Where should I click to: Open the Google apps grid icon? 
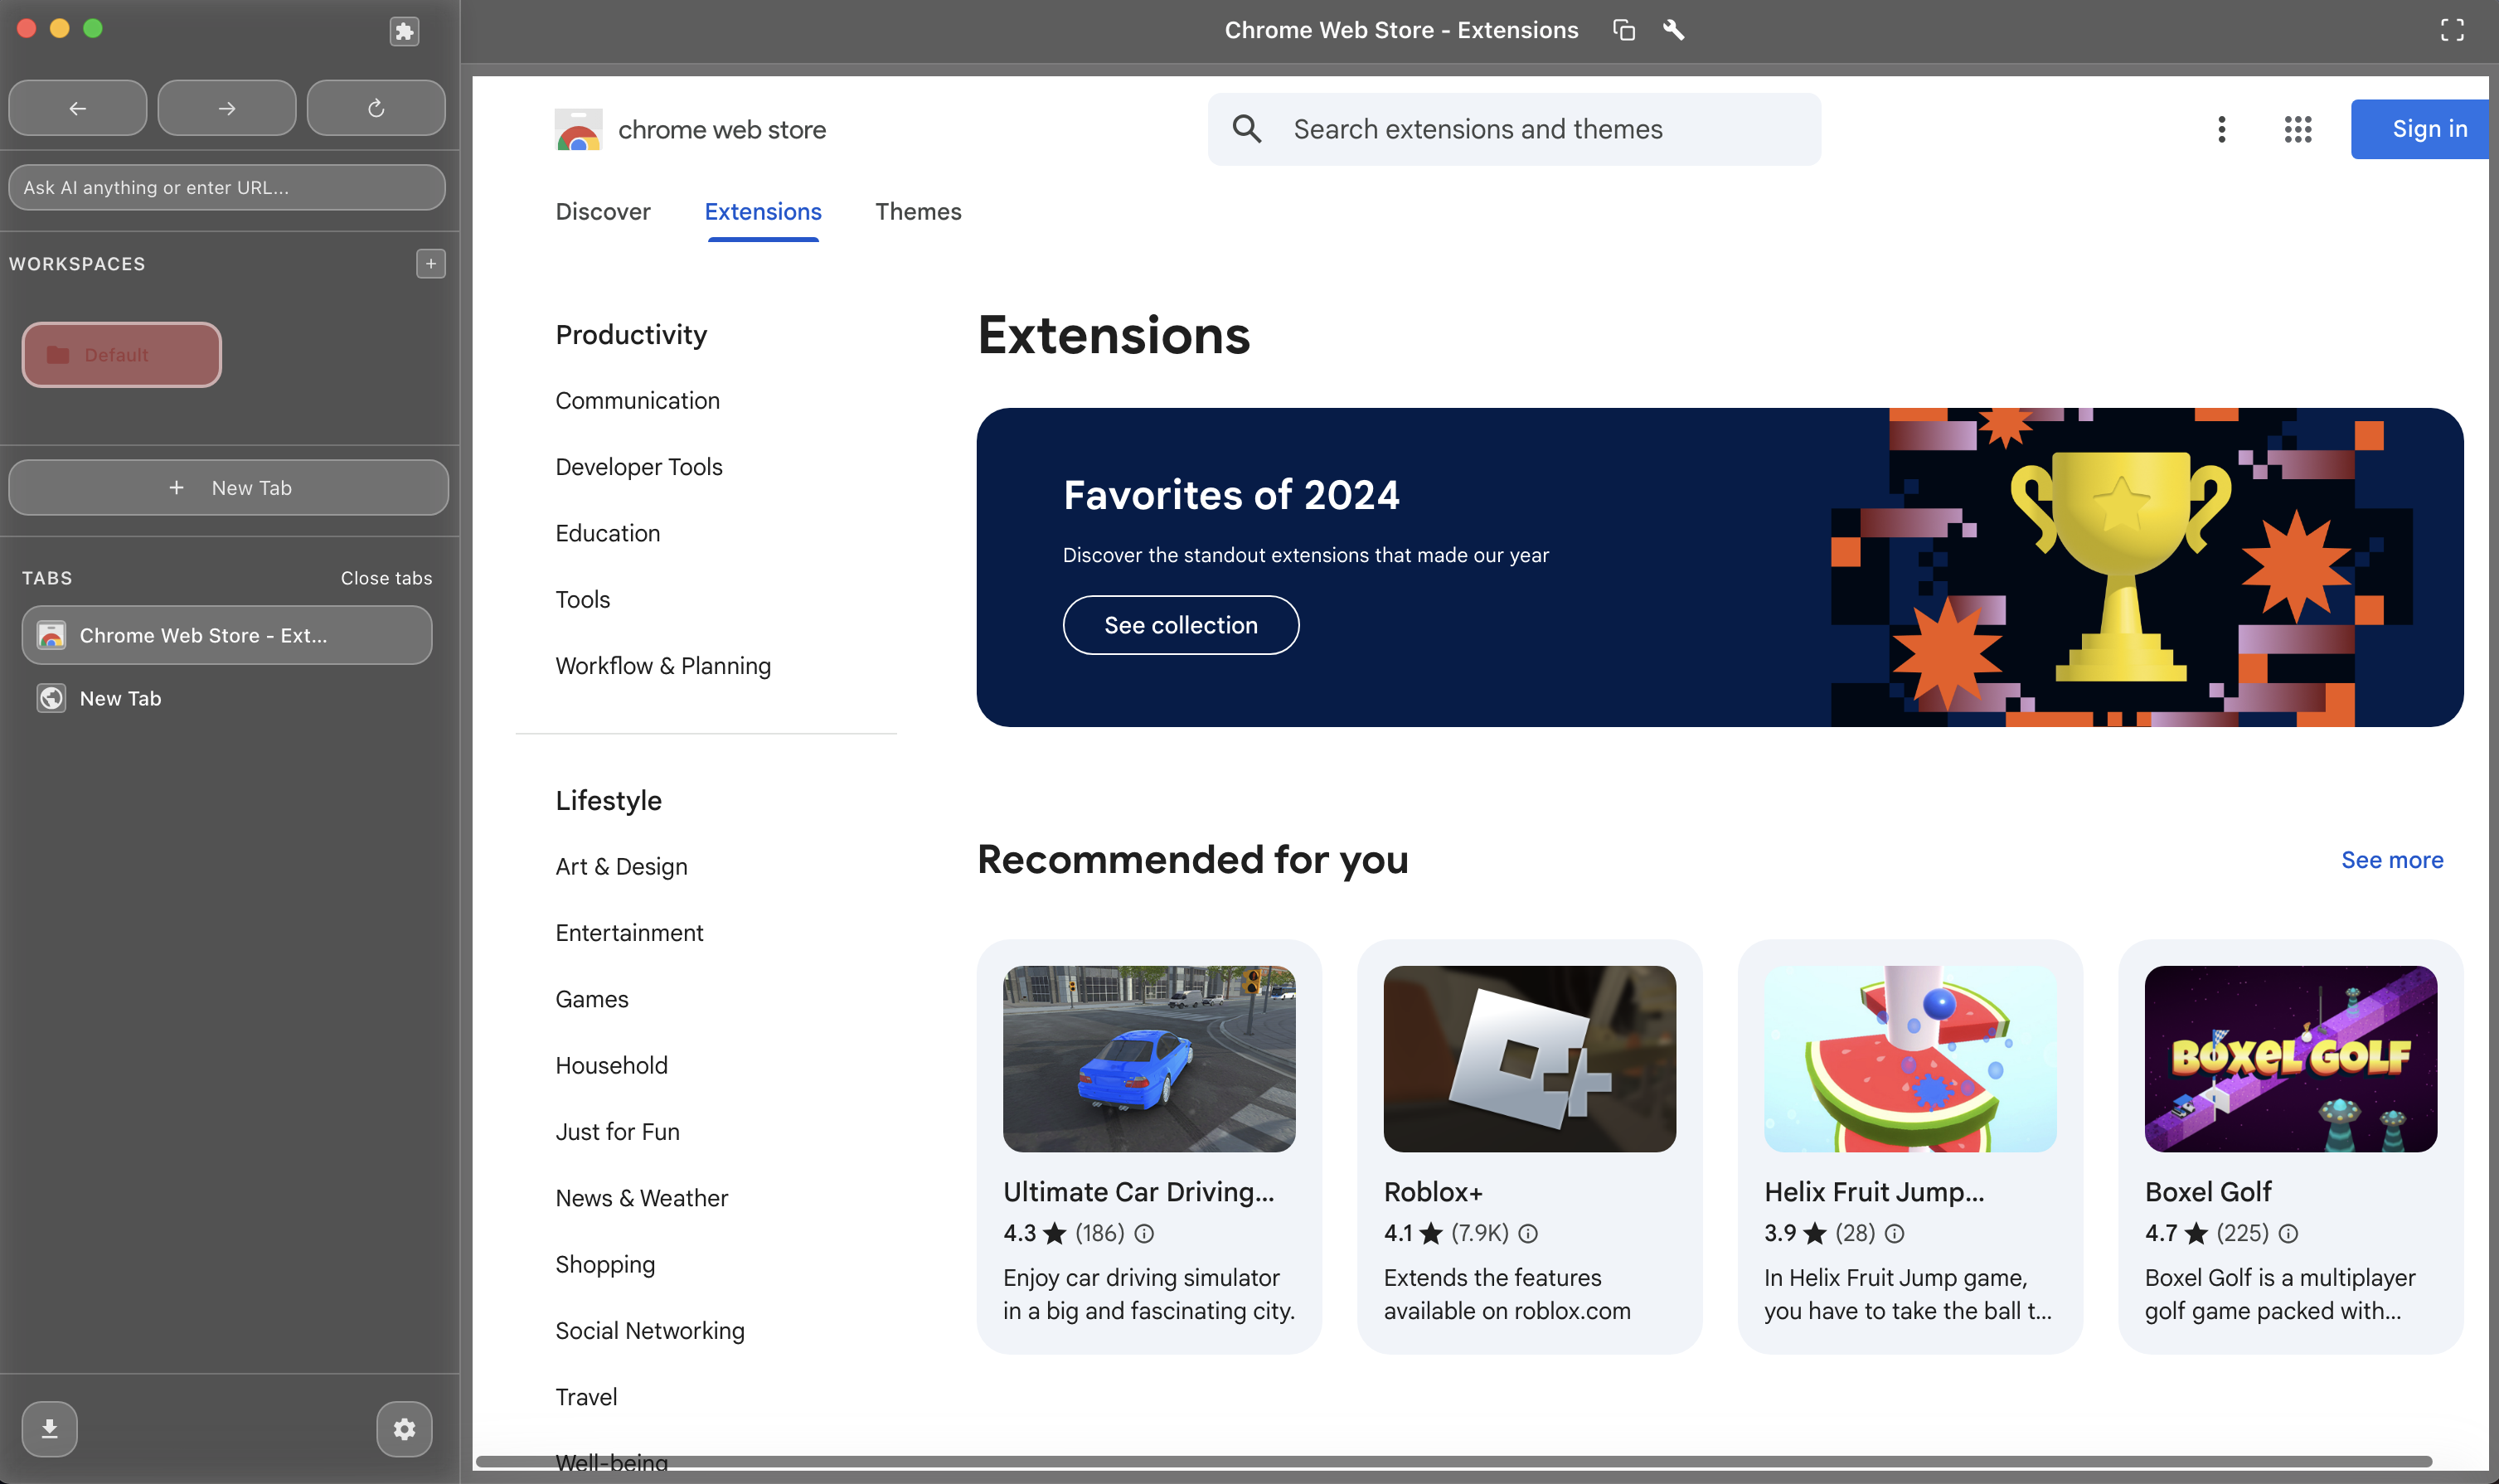click(2297, 129)
